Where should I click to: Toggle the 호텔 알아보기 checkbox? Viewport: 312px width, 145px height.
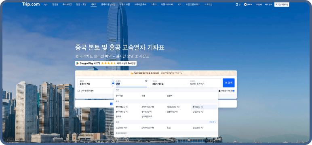(x=234, y=91)
